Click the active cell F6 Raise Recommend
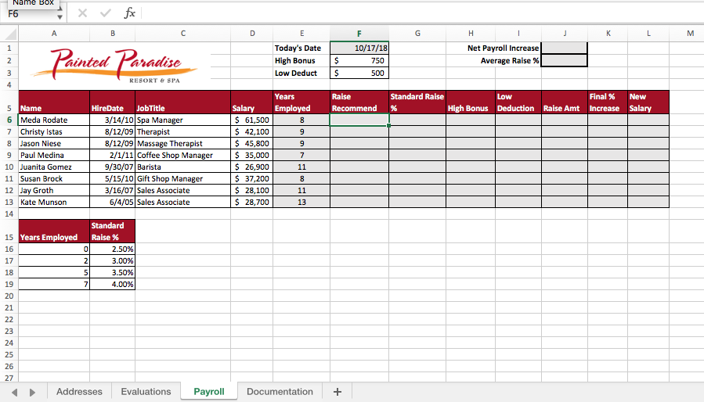704x402 pixels. pos(359,120)
